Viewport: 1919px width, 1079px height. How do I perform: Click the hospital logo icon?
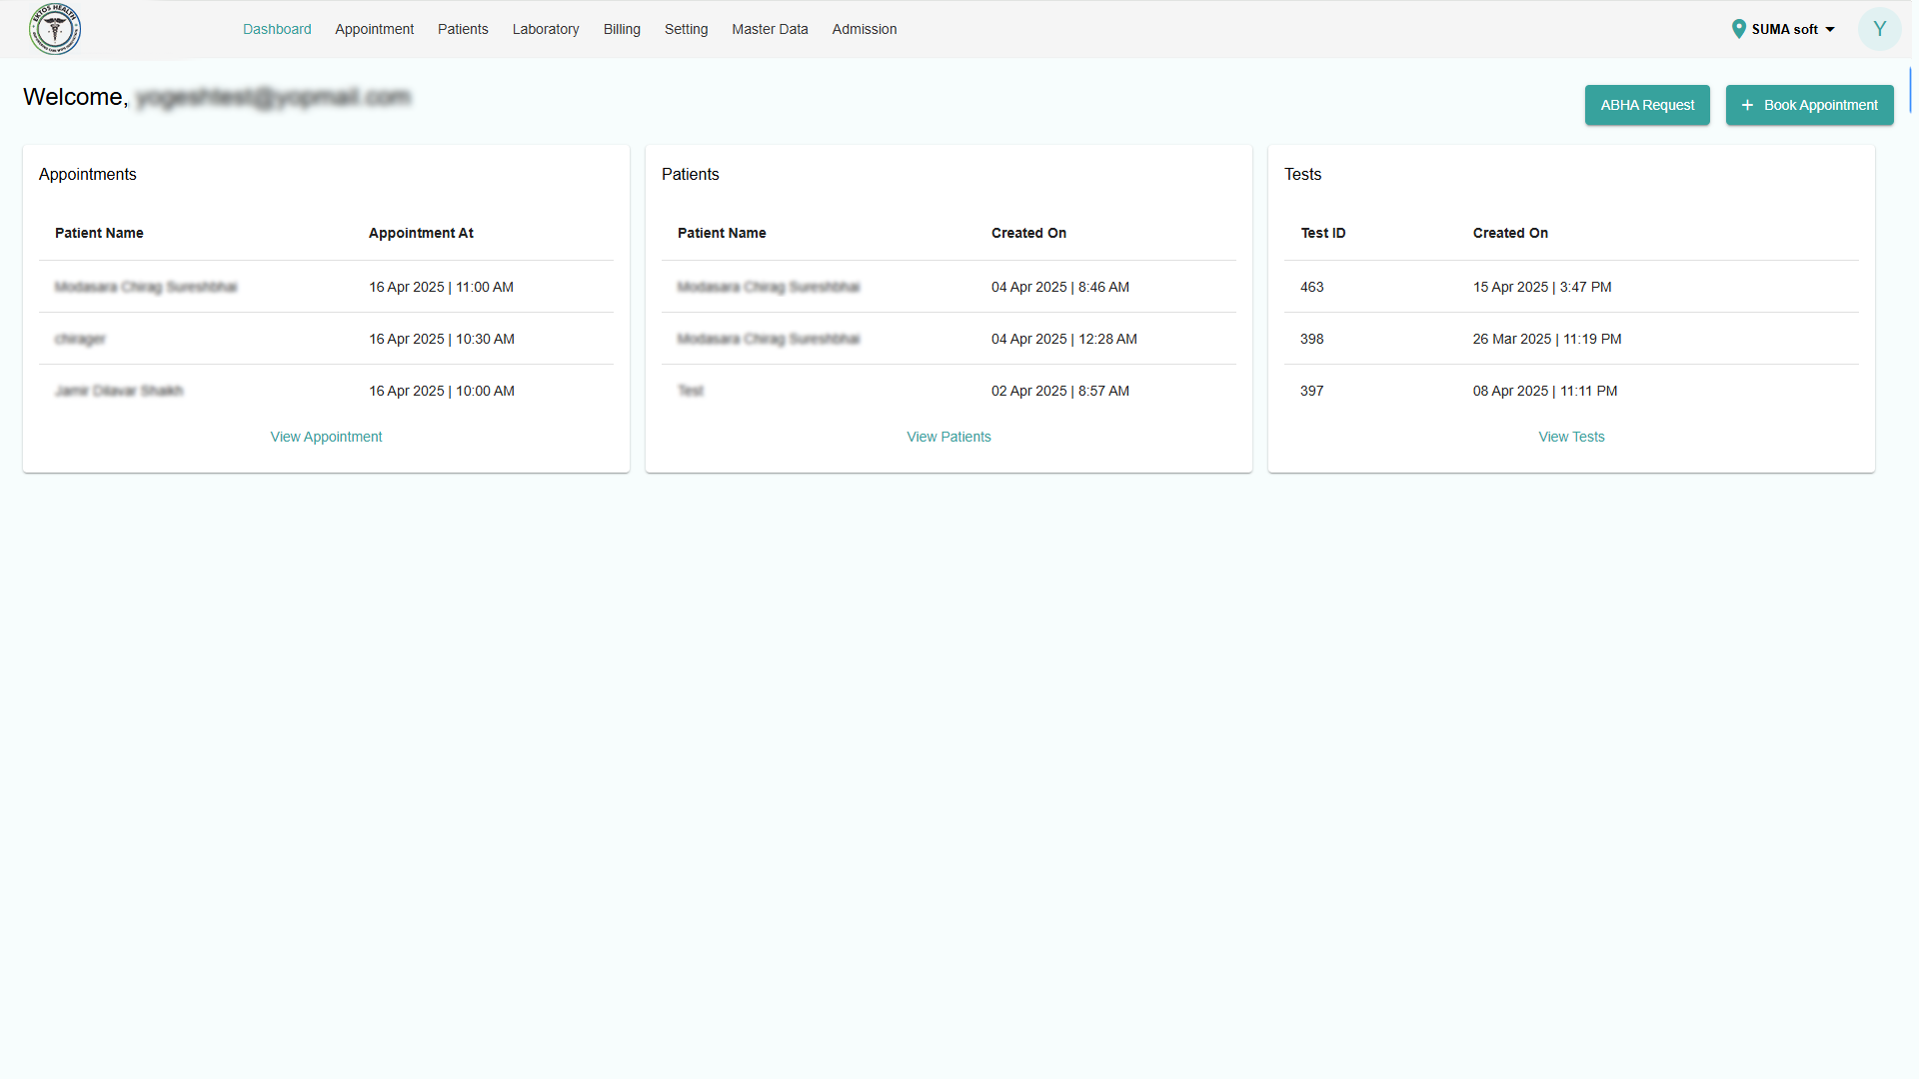[x=55, y=29]
